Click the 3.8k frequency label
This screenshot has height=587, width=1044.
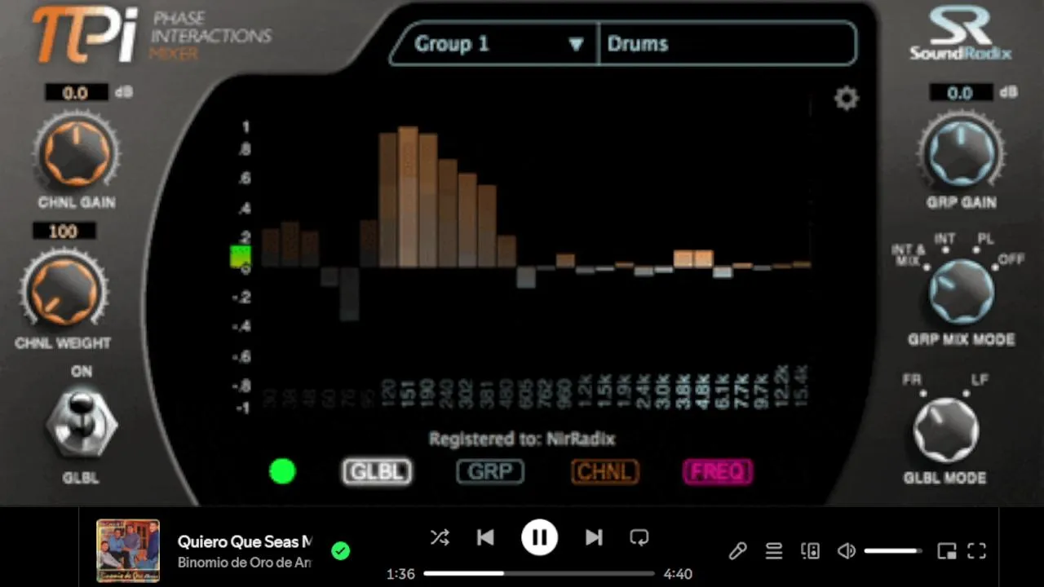point(683,391)
